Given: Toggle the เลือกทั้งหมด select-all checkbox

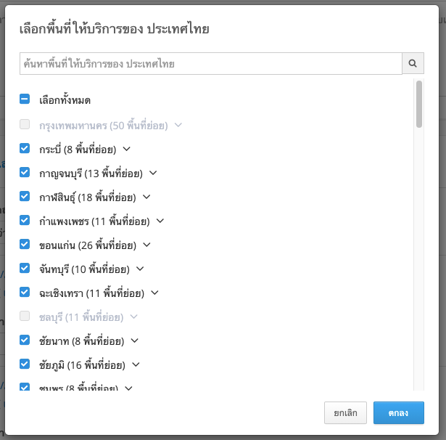Looking at the screenshot, I should [x=25, y=100].
